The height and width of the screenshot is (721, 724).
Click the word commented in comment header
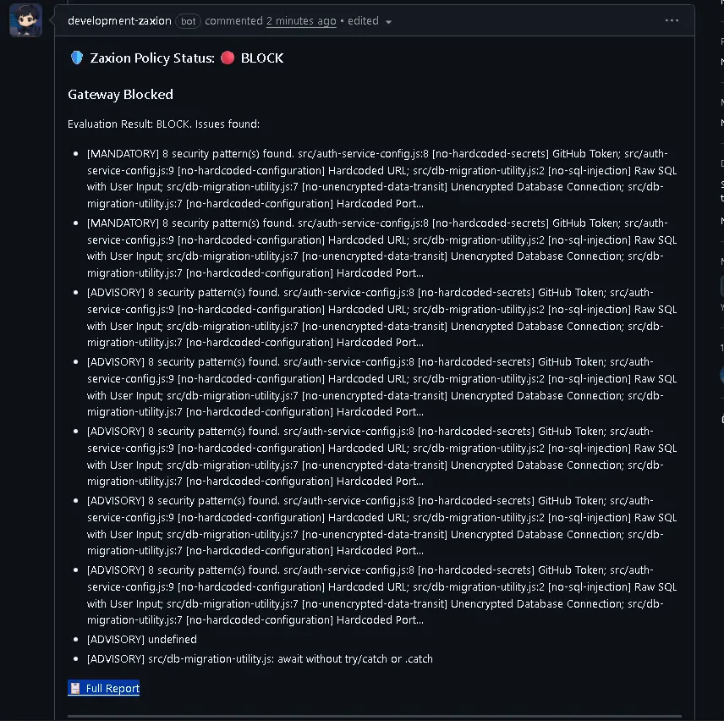point(233,21)
